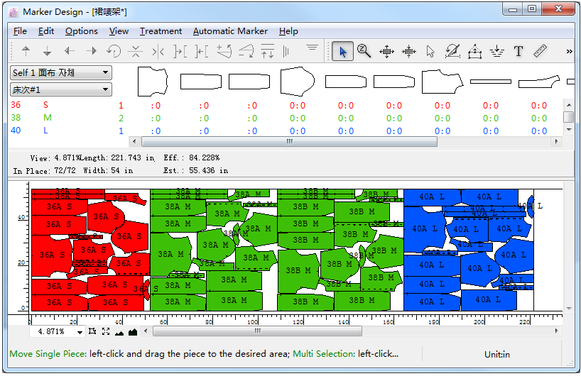Click the marker area horizontal scrollbar
581x376 pixels.
click(257, 331)
